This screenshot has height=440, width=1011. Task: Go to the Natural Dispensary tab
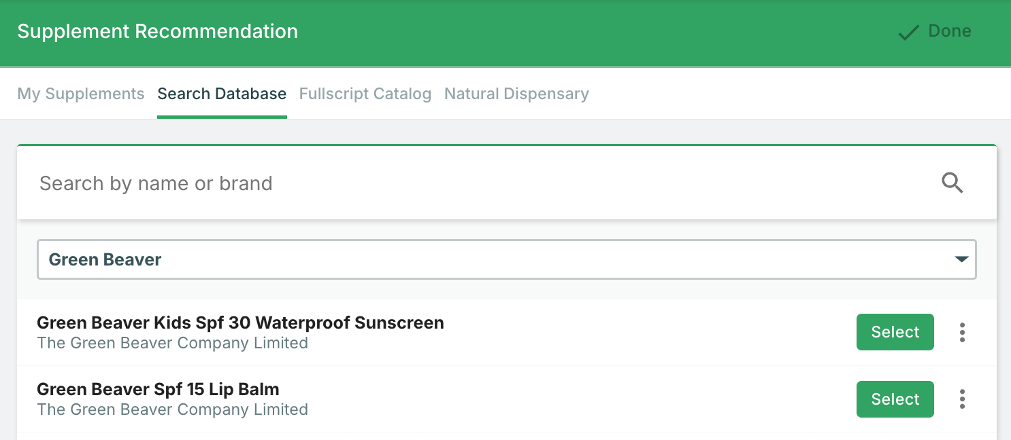[x=516, y=94]
